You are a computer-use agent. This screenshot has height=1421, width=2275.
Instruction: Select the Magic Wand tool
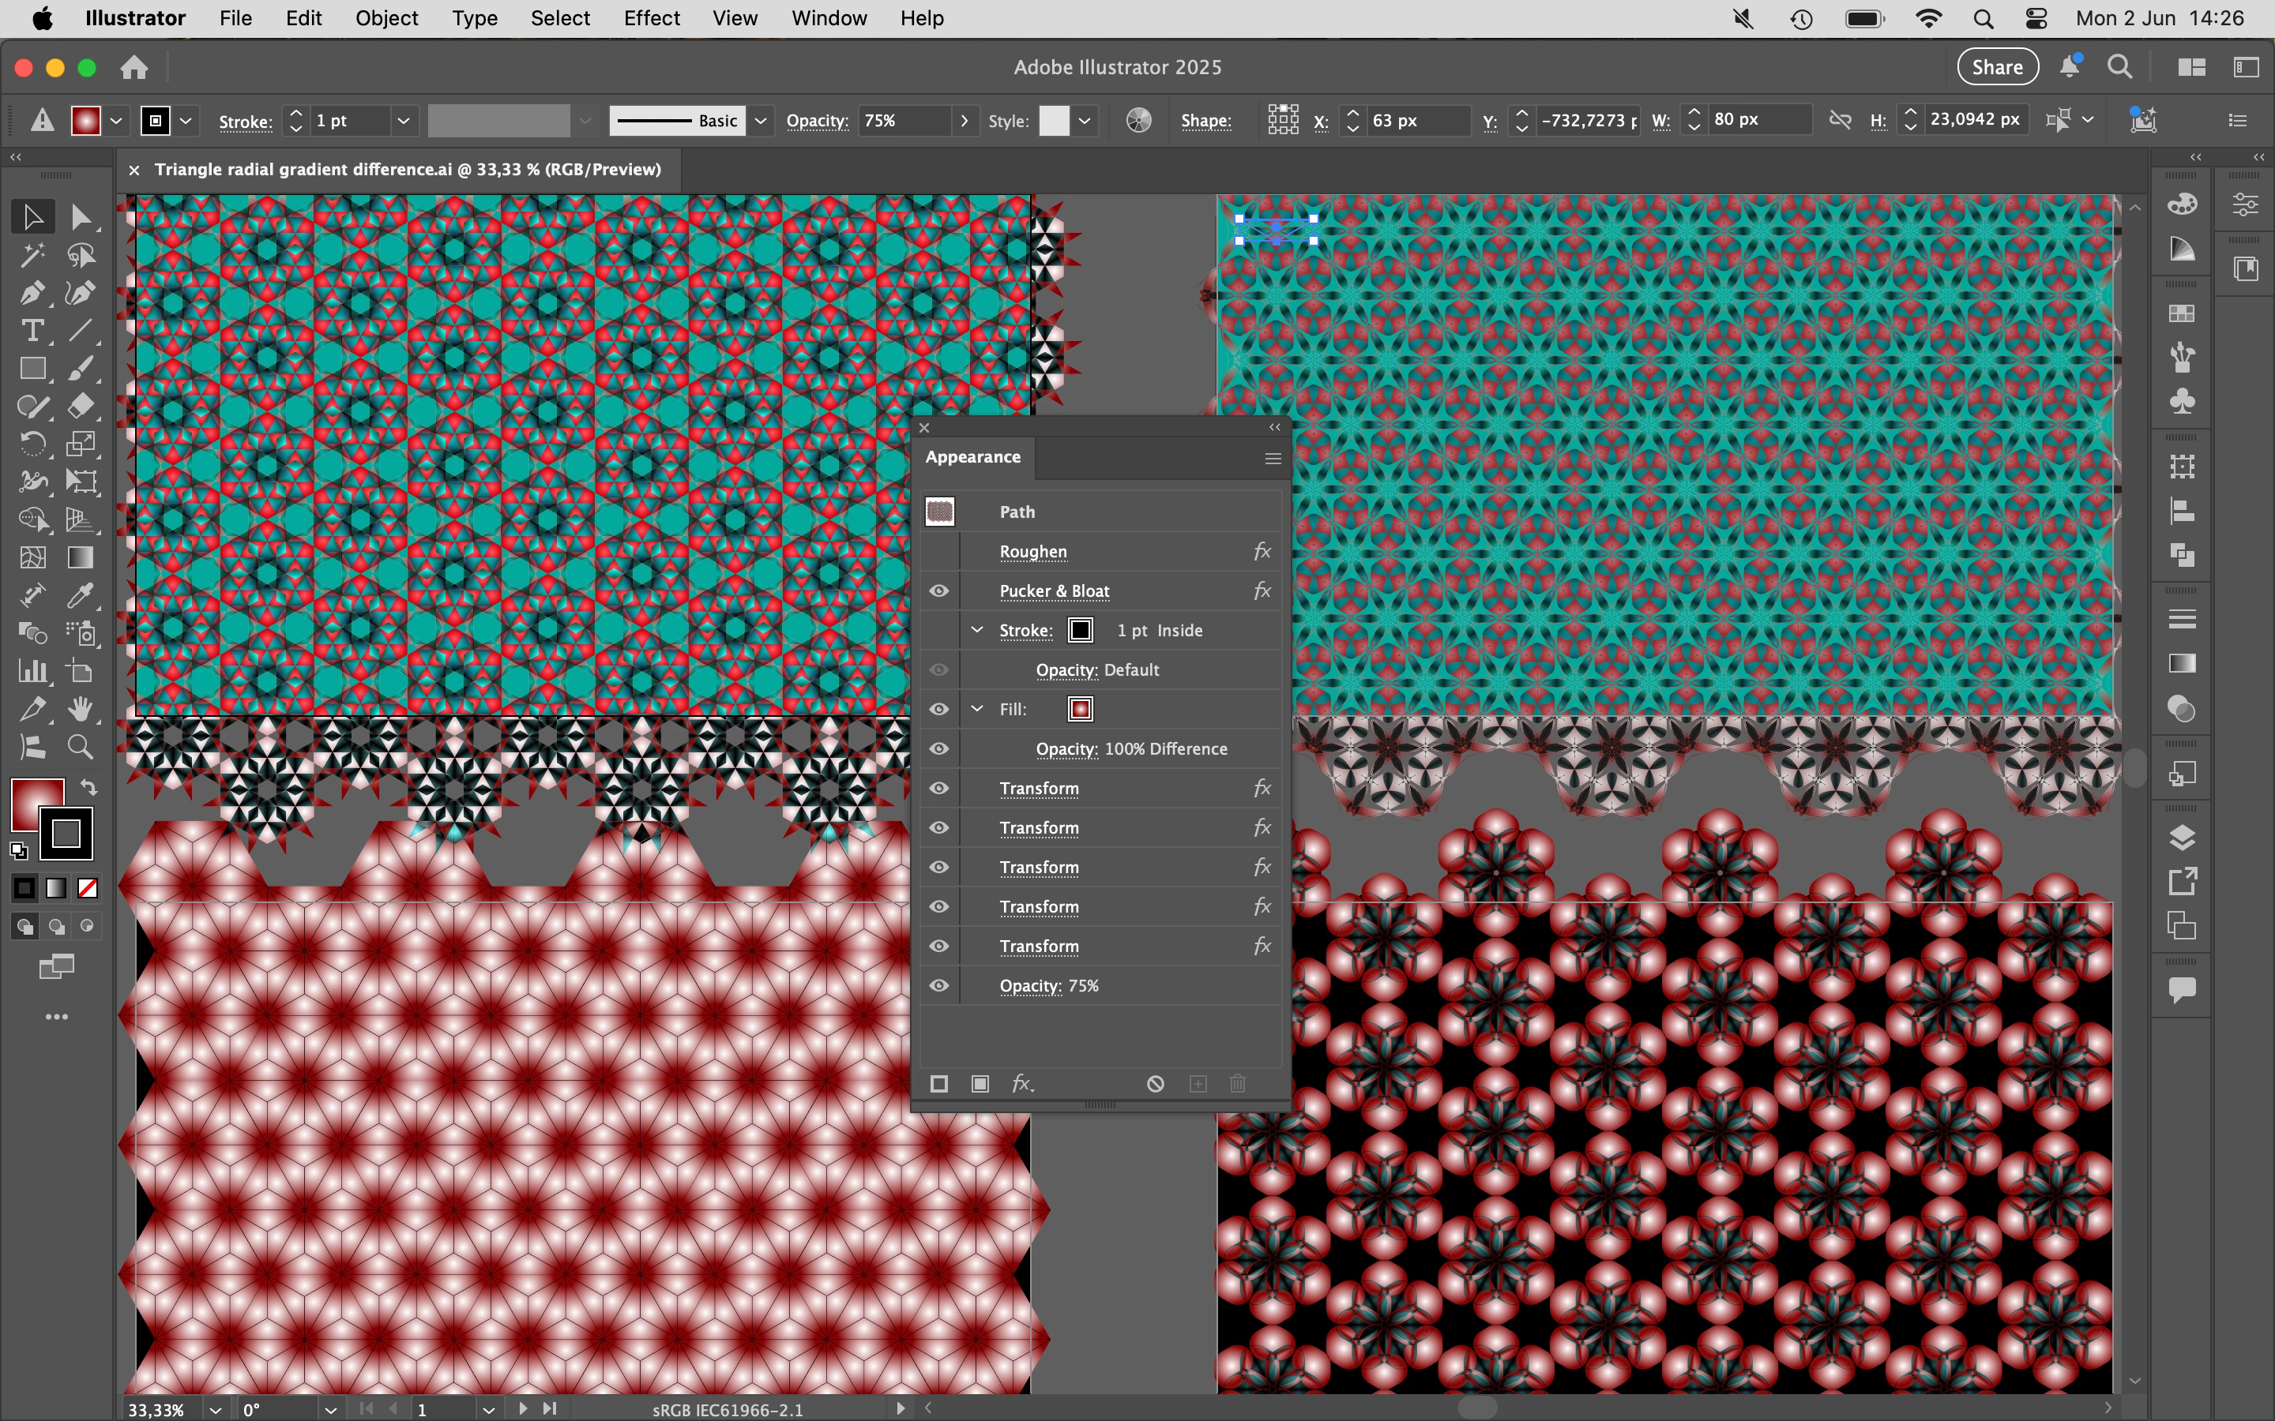pos(32,255)
